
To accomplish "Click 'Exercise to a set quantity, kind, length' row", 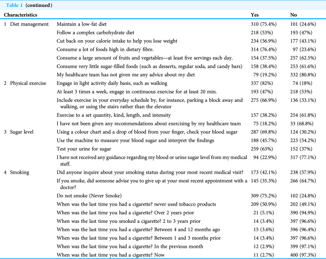I will click(x=113, y=115).
